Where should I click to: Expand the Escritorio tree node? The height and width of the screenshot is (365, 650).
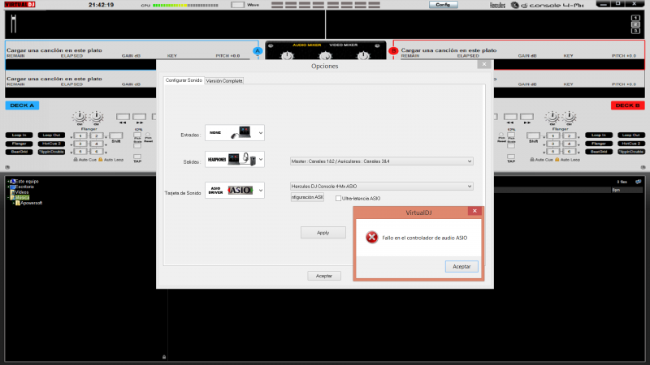(x=8, y=187)
